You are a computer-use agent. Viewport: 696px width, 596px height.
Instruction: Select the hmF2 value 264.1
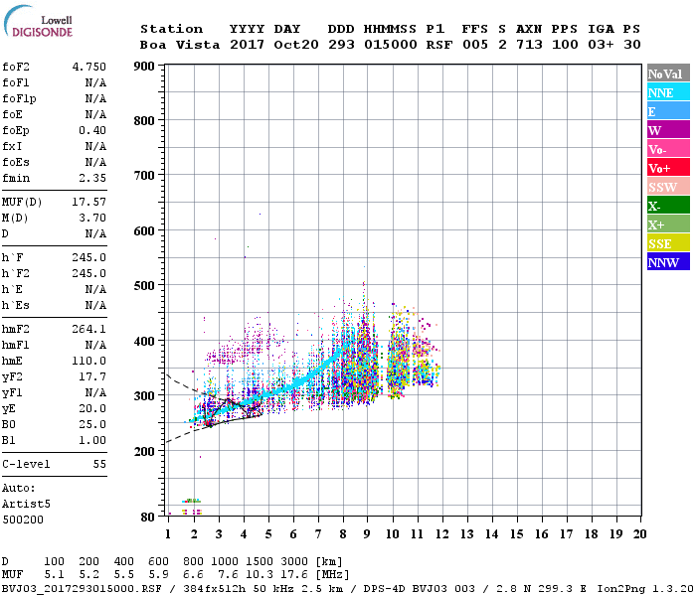(x=89, y=329)
